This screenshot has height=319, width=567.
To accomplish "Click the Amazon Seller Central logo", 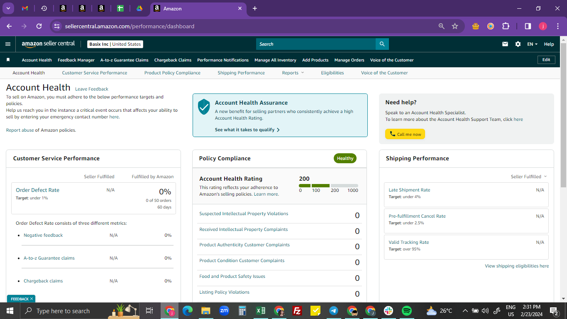I will tap(48, 44).
